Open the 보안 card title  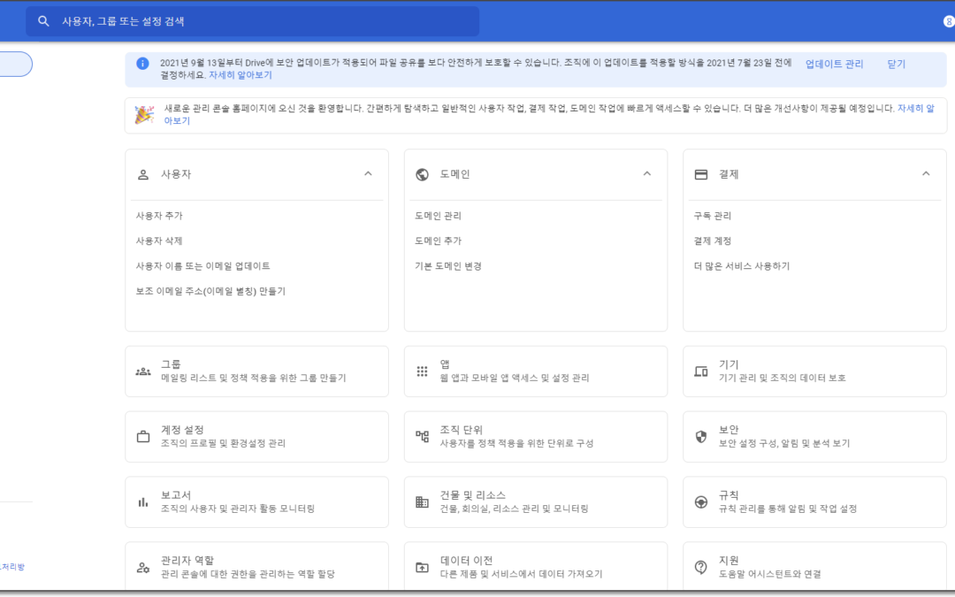[x=729, y=430]
